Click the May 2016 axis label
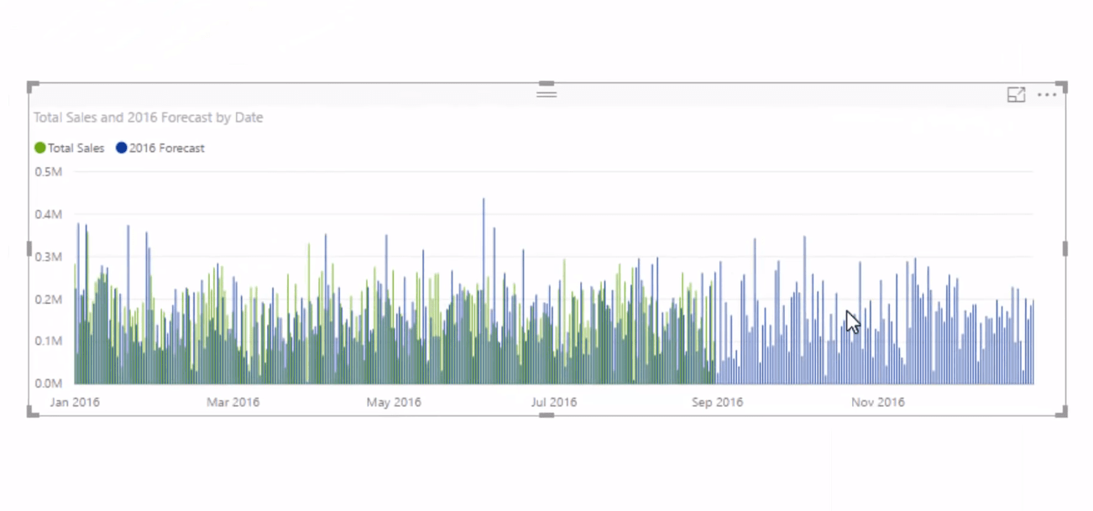Screen dimensions: 1093x511 pos(394,402)
